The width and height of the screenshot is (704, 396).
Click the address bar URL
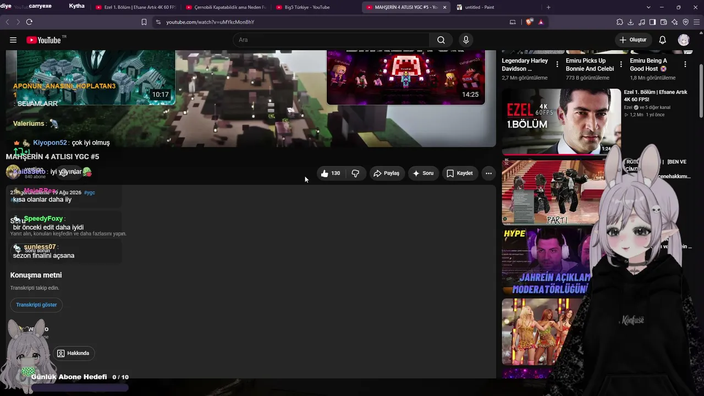click(x=210, y=22)
